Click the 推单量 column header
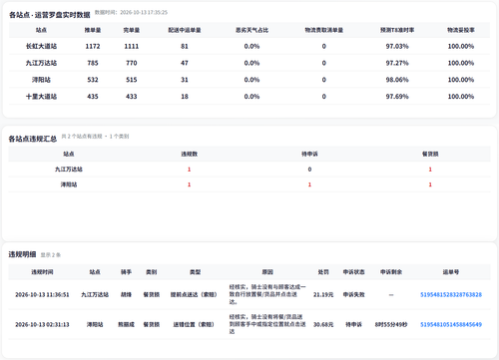 pos(93,30)
